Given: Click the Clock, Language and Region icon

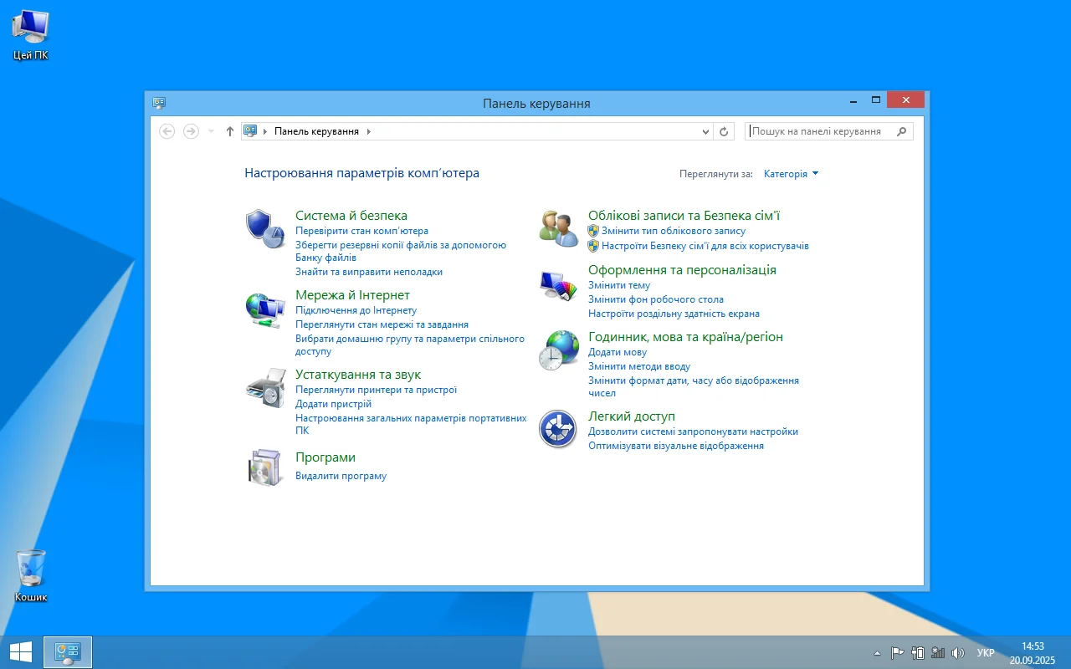Looking at the screenshot, I should [558, 350].
